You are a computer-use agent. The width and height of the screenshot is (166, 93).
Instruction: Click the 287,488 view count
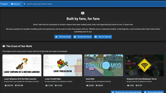tap(20, 86)
